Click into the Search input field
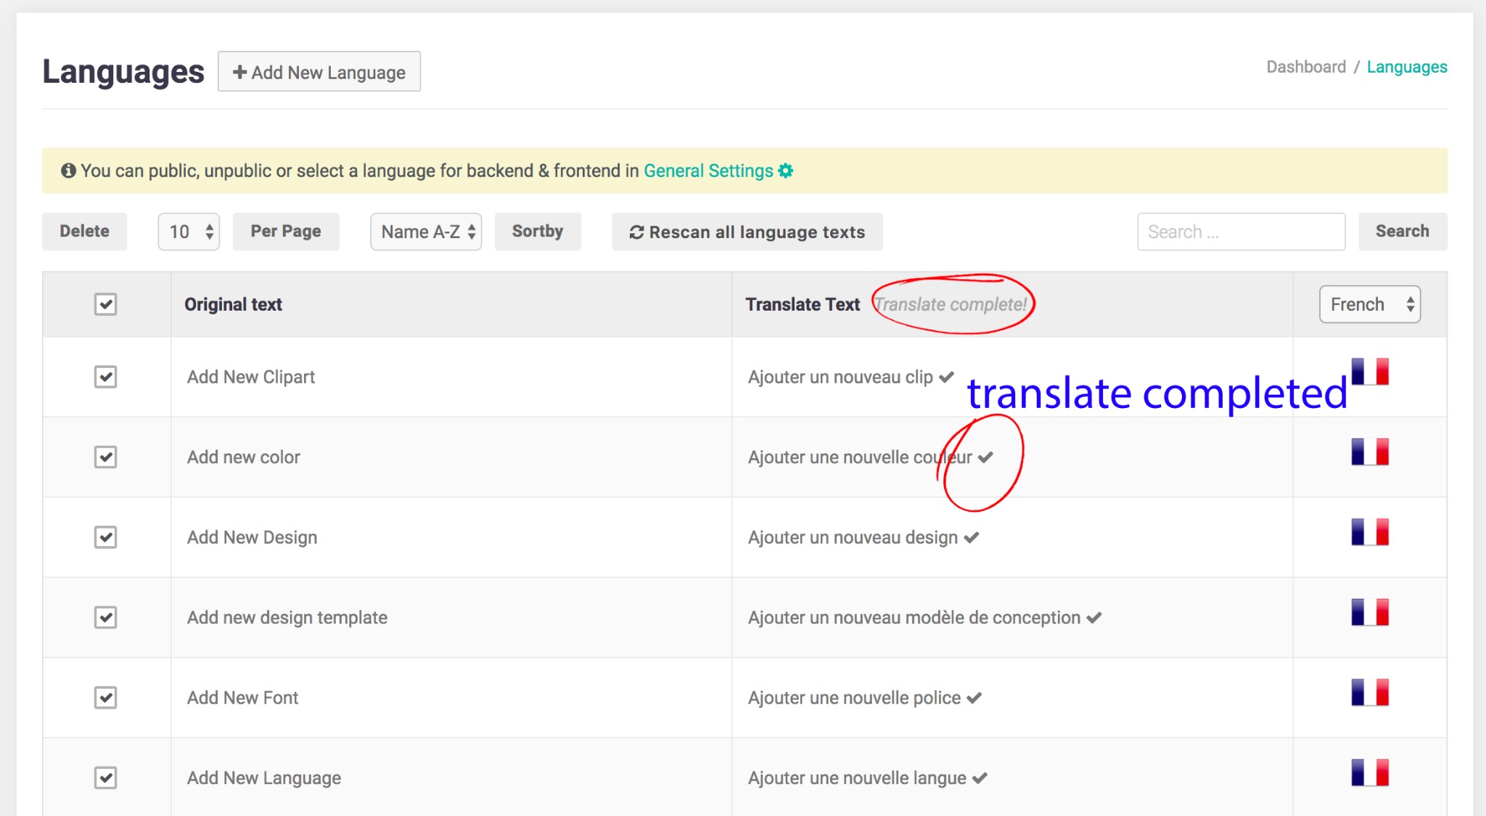1486x816 pixels. click(1241, 232)
